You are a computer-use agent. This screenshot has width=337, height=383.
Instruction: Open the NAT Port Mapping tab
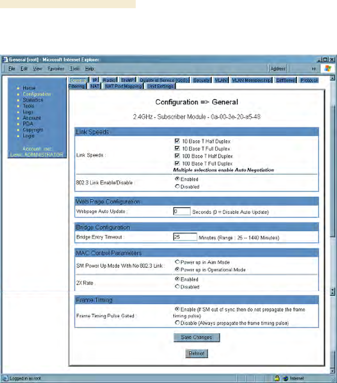tap(123, 86)
